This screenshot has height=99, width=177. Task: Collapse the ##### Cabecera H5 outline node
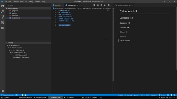(x=11, y=55)
